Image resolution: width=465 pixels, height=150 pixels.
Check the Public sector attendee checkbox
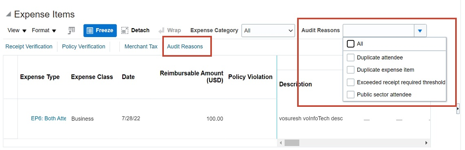[350, 95]
